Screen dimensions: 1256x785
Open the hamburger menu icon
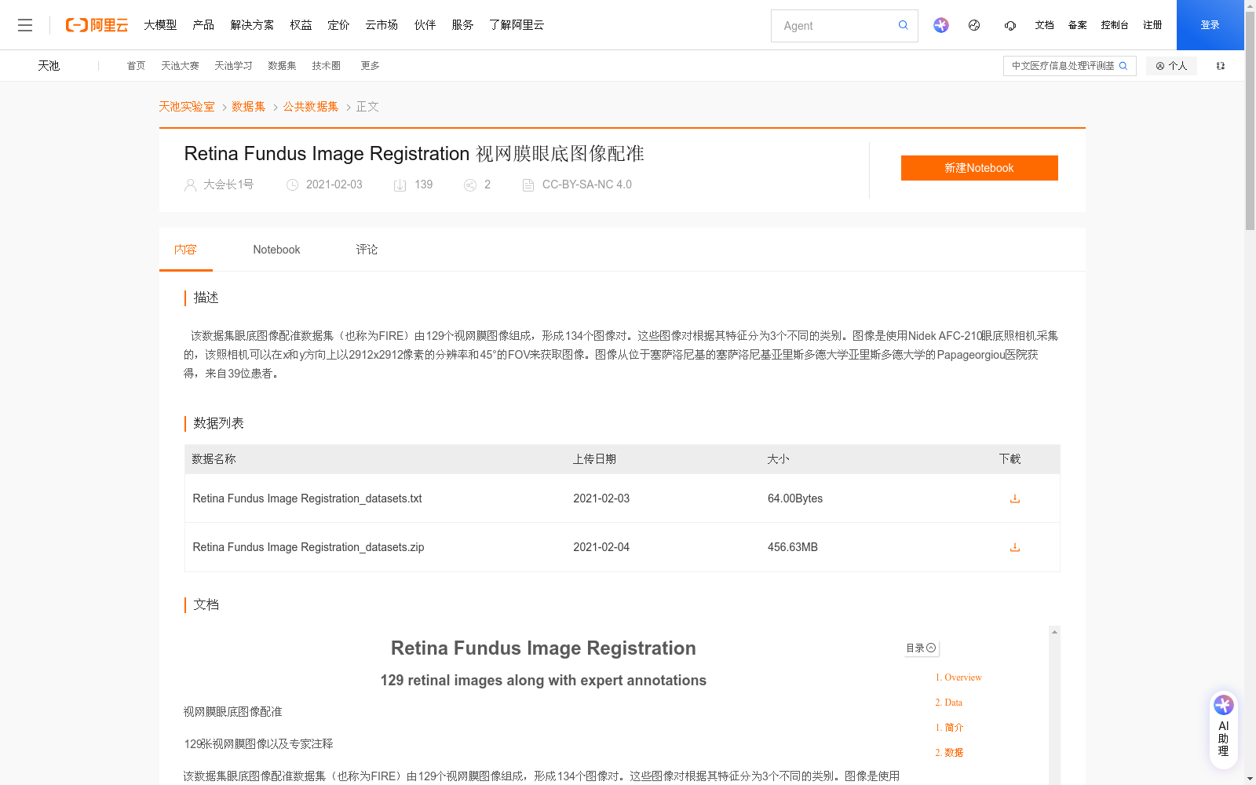25,25
